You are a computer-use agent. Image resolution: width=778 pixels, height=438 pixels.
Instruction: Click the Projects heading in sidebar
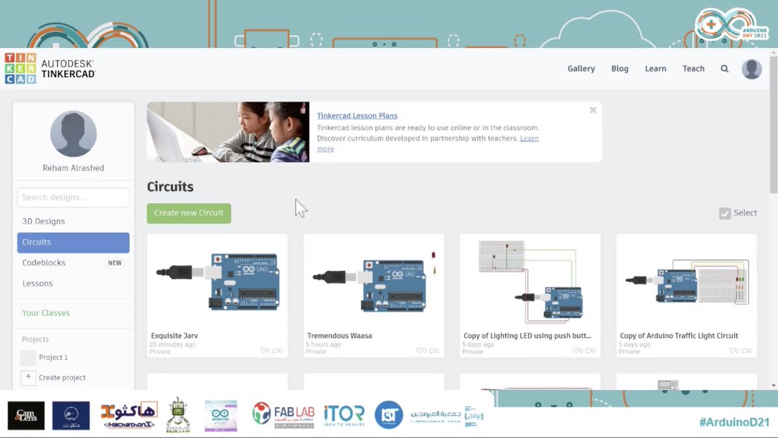coord(35,339)
